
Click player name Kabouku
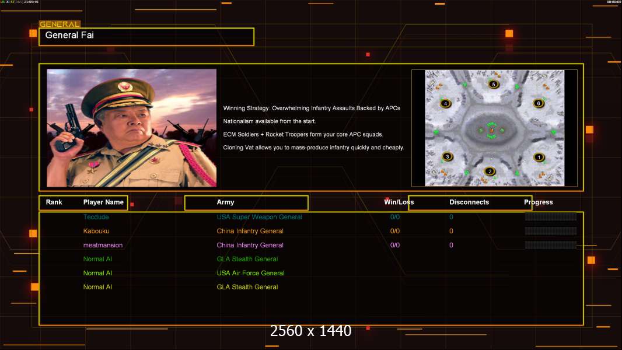click(x=96, y=231)
